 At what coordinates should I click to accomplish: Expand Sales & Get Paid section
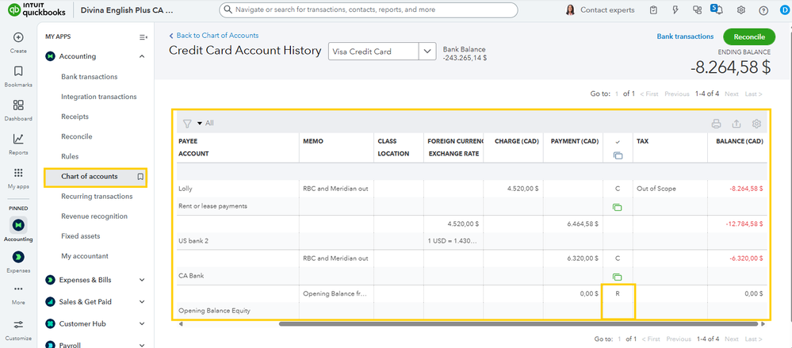tap(142, 302)
